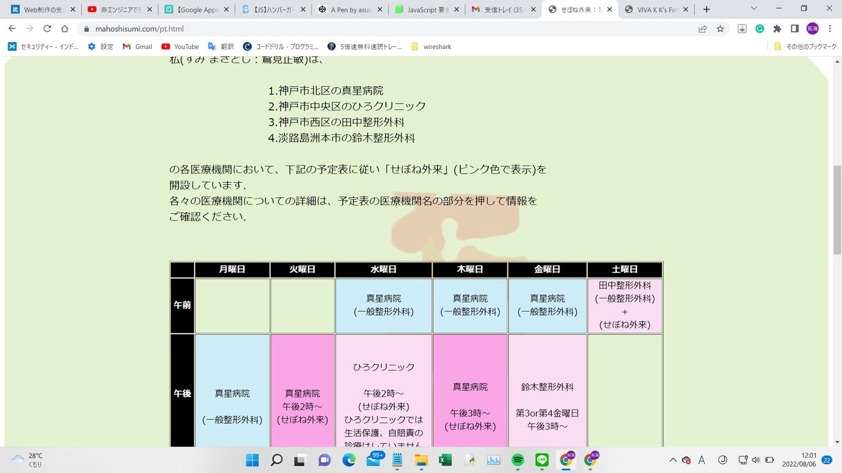Go back to the previous page
The image size is (842, 473).
click(12, 28)
